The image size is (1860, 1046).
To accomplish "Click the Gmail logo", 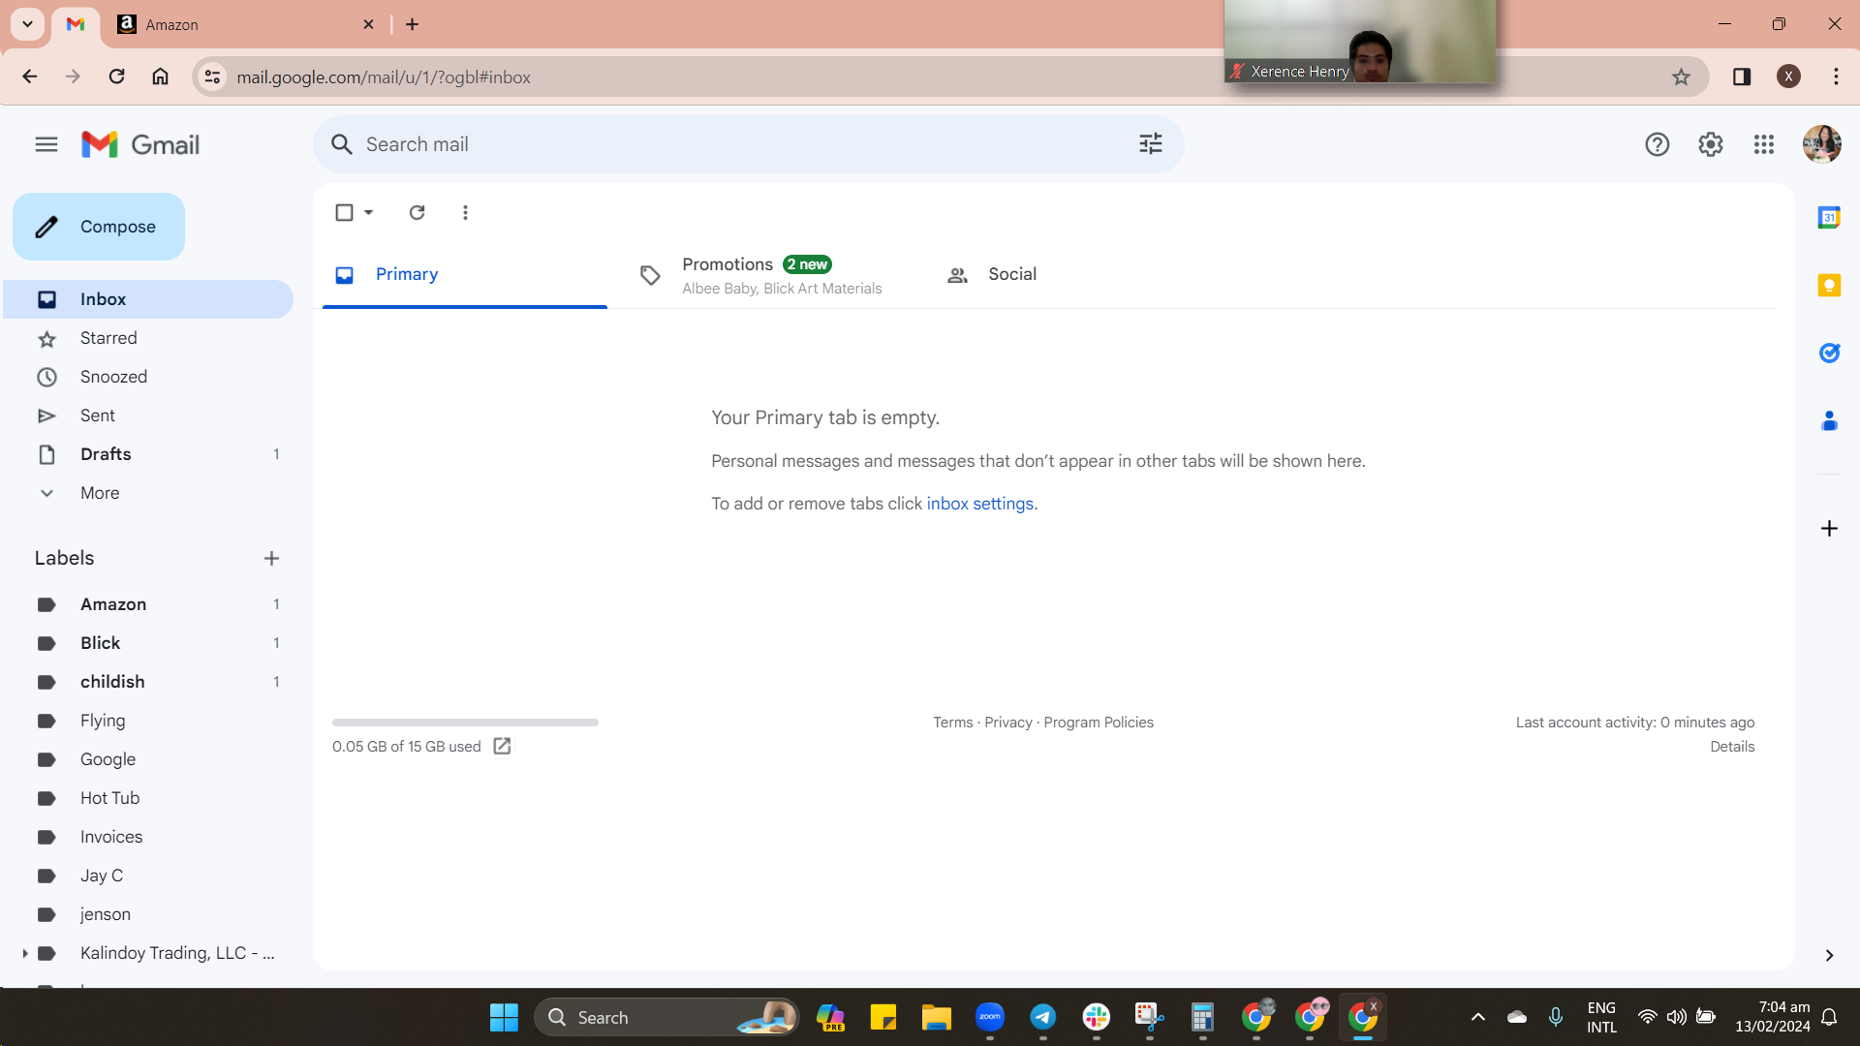I will pyautogui.click(x=140, y=144).
